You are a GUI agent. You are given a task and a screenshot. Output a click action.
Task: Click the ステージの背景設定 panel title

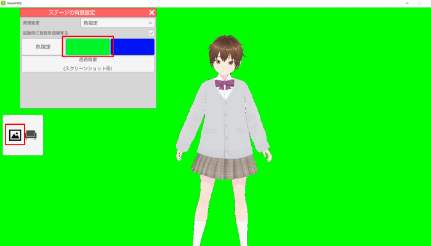72,13
